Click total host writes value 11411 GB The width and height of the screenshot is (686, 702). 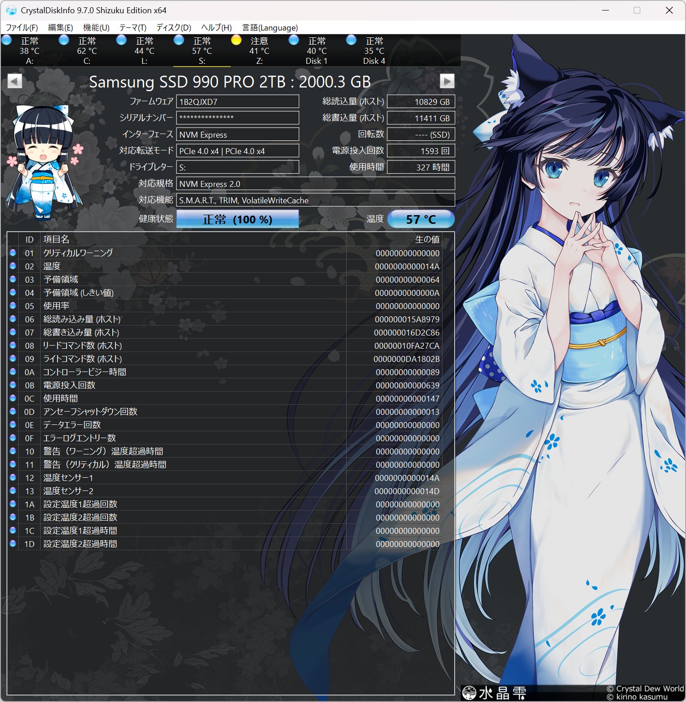click(421, 118)
